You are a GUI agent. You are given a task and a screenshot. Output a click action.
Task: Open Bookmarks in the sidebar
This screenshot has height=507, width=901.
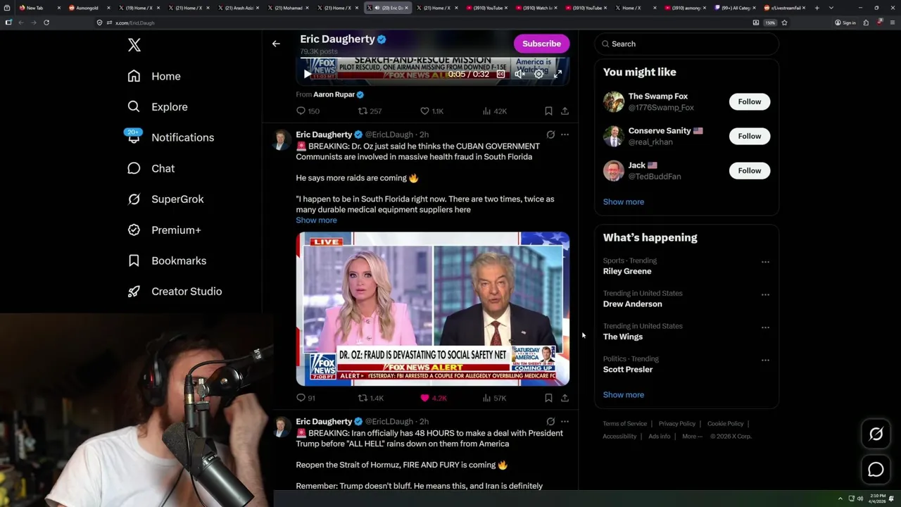(x=167, y=261)
